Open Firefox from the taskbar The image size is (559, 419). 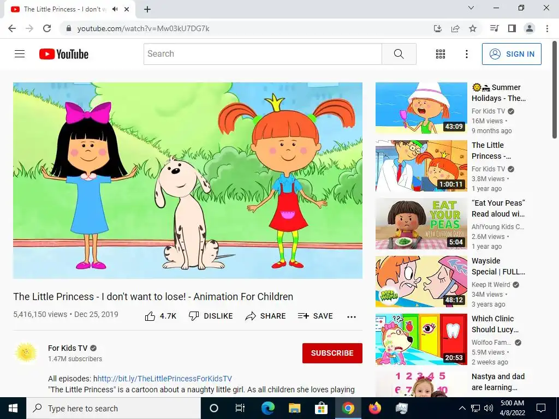374,408
